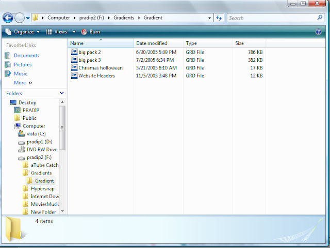Collapse the Folders pane chevron
Viewport: 330px width, 248px height.
pyautogui.click(x=62, y=93)
